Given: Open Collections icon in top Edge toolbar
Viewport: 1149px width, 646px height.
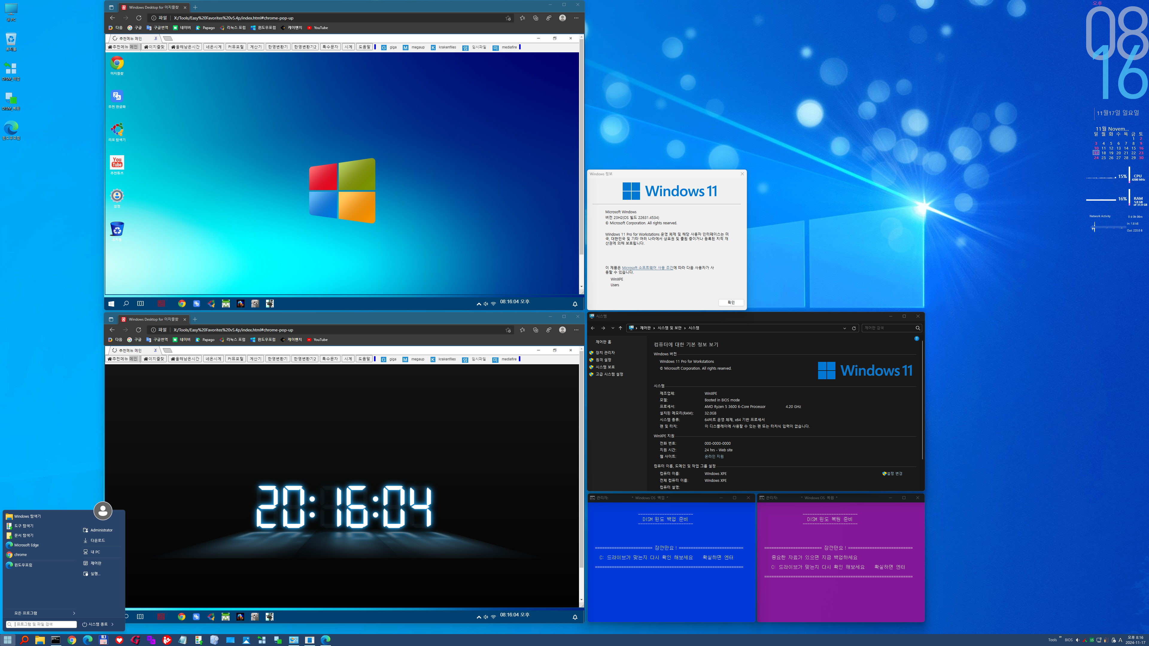Looking at the screenshot, I should point(536,18).
